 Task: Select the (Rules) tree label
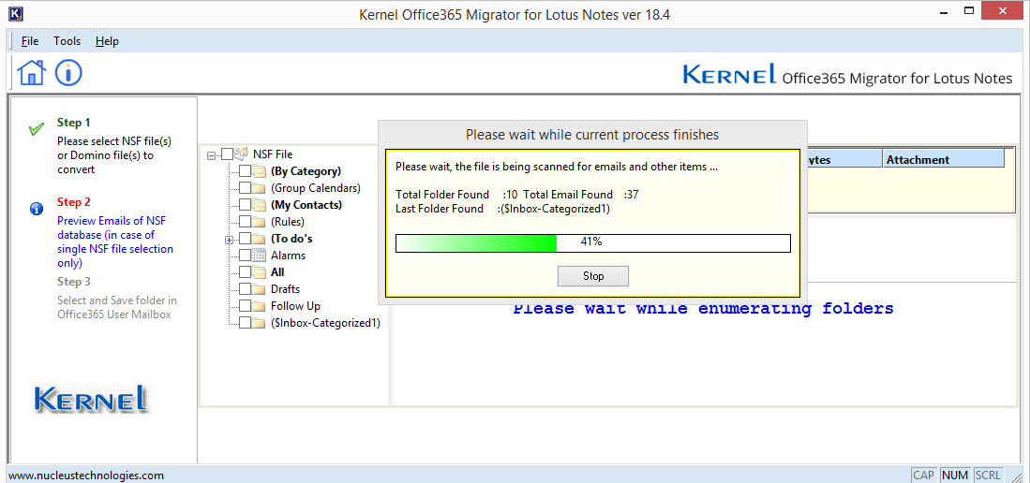pos(288,222)
